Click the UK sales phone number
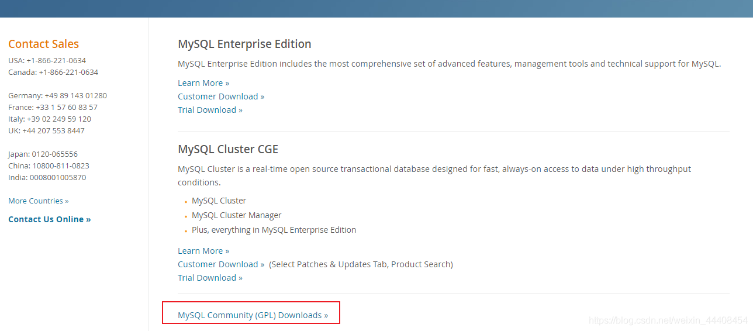The width and height of the screenshot is (753, 331). coord(53,130)
